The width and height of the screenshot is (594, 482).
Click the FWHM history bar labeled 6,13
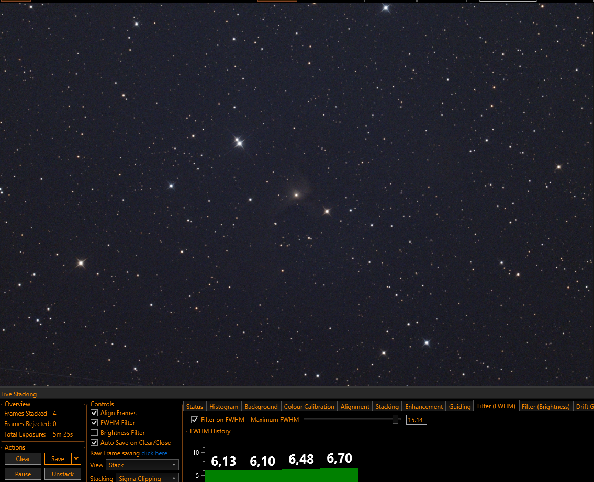[x=224, y=476]
